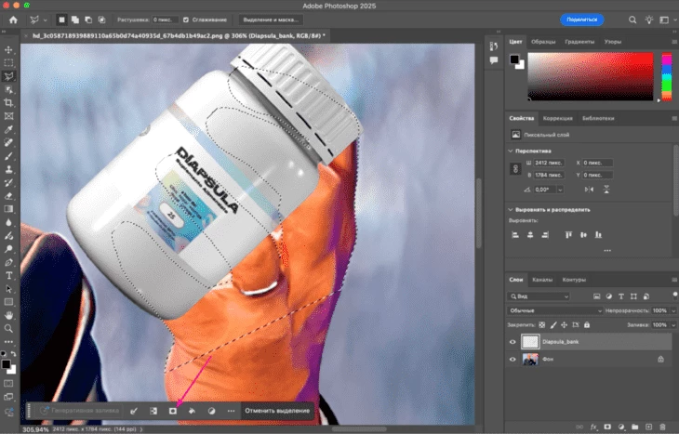679x434 pixels.
Task: Flip layer vertically in Properties
Action: click(606, 190)
